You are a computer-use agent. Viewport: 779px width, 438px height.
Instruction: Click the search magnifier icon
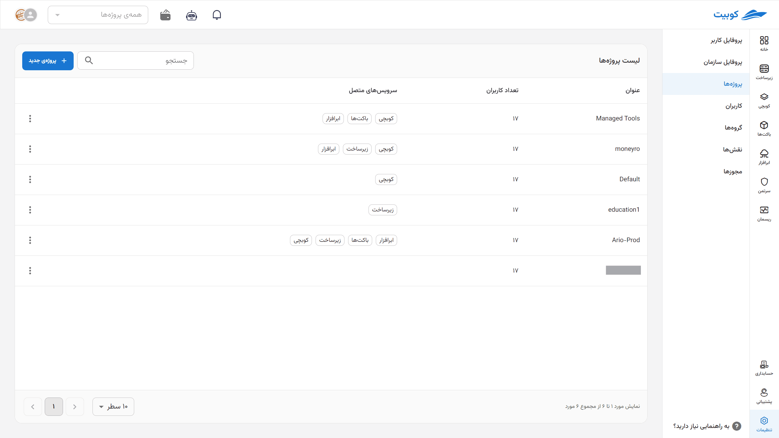(89, 60)
